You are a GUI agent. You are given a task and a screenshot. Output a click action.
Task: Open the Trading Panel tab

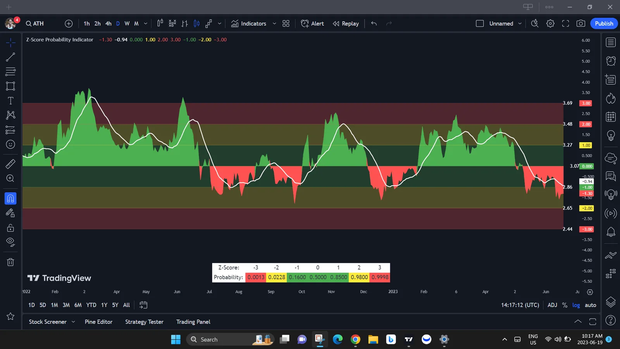pyautogui.click(x=193, y=322)
